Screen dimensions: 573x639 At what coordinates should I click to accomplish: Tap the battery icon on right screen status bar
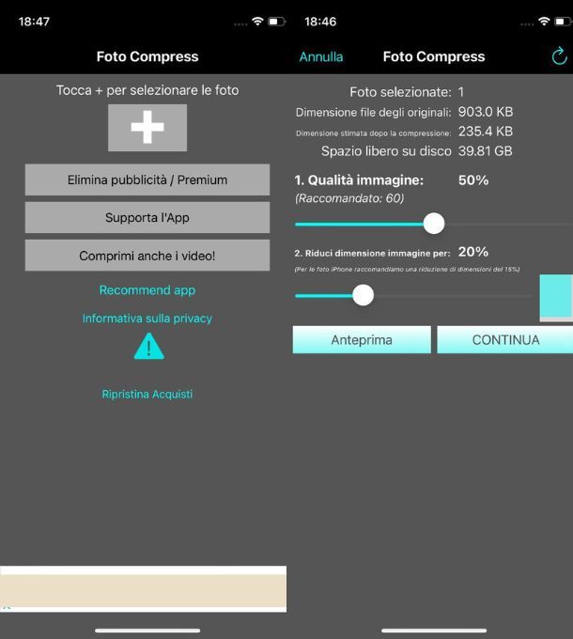click(x=564, y=22)
